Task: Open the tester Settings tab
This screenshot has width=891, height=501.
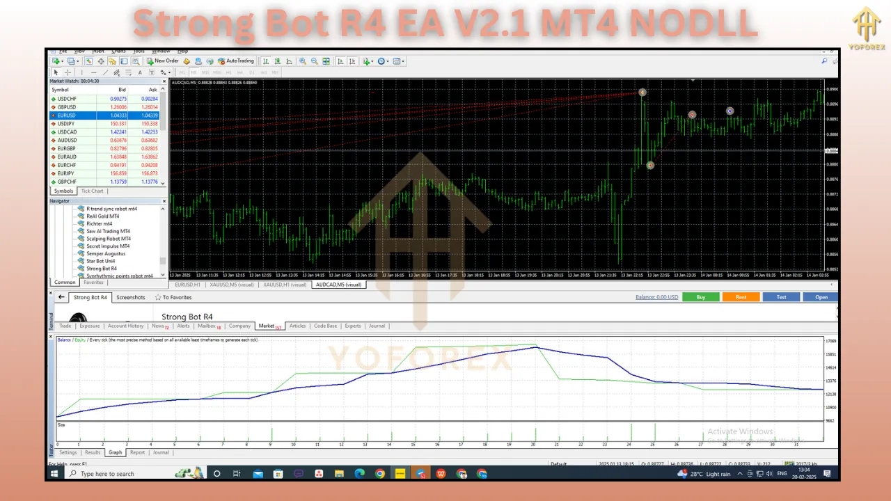Action: click(68, 452)
